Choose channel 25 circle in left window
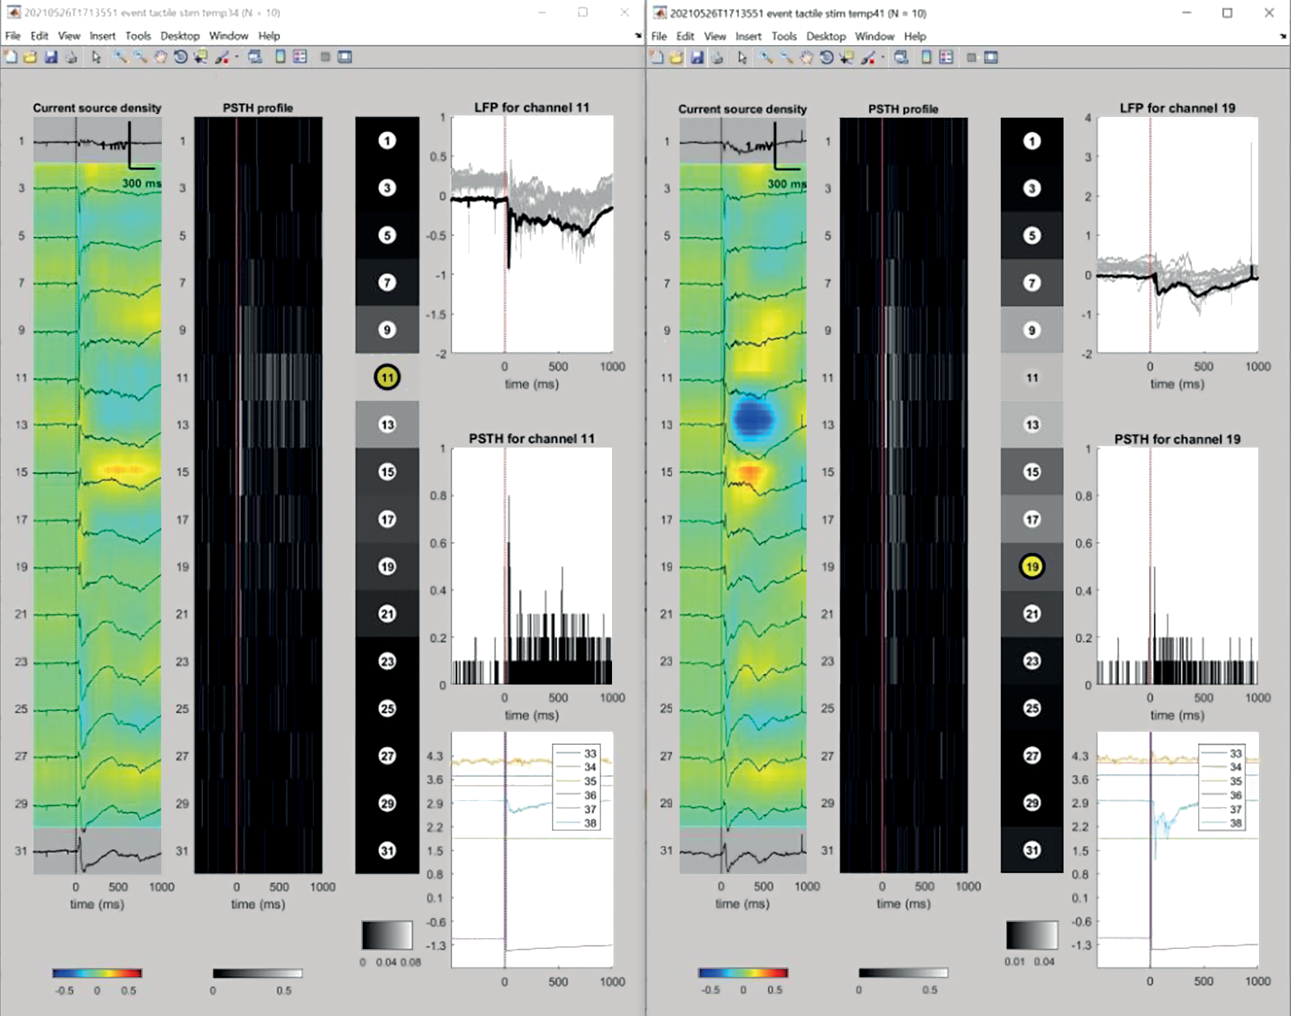Screen dimensions: 1291x1016 pyautogui.click(x=387, y=709)
